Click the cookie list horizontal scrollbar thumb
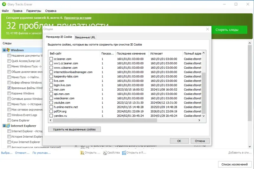Screen dimensions: 254x169 105,120
